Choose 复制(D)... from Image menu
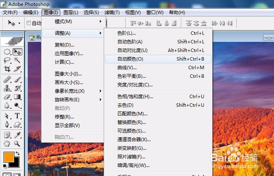274x176 pixels. pyautogui.click(x=74, y=45)
